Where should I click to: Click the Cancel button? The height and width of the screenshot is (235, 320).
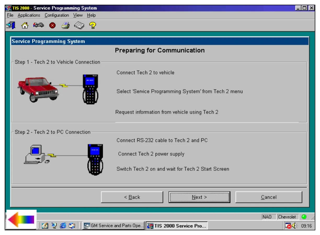[269, 197]
